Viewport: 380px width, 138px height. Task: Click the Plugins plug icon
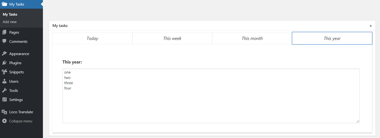[4, 63]
